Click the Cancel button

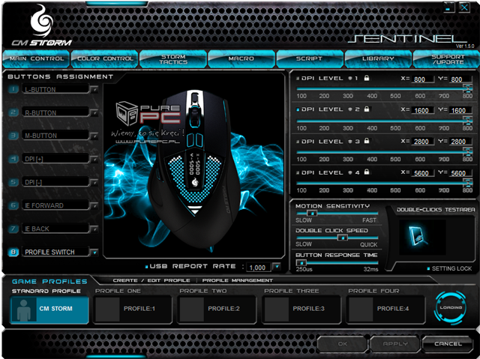(448, 344)
